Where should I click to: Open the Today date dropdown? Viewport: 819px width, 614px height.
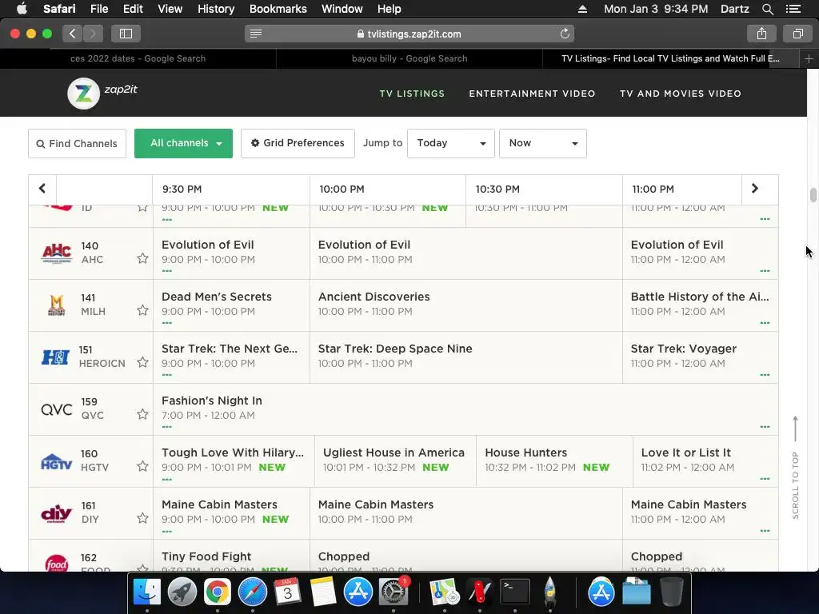pyautogui.click(x=451, y=143)
